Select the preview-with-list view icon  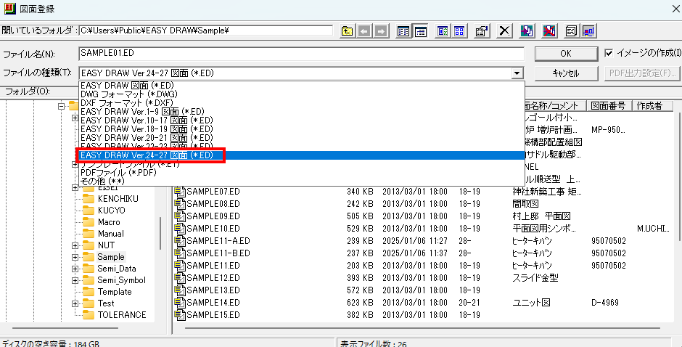[443, 31]
